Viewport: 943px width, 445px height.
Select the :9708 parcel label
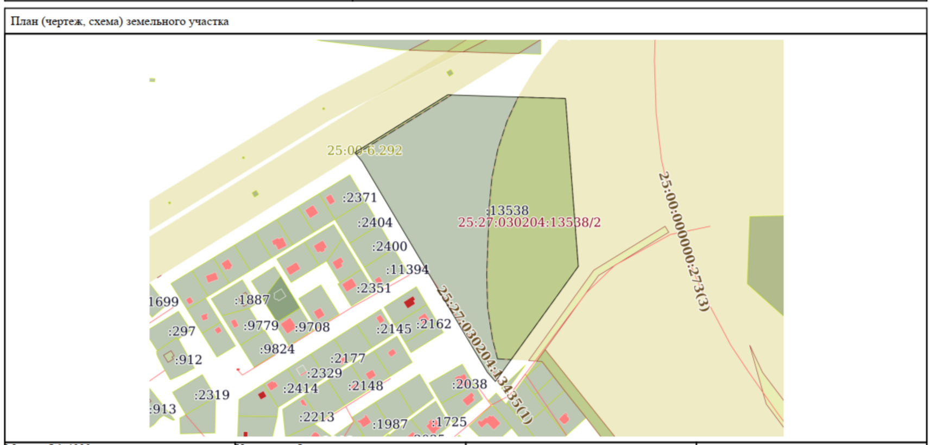click(312, 327)
